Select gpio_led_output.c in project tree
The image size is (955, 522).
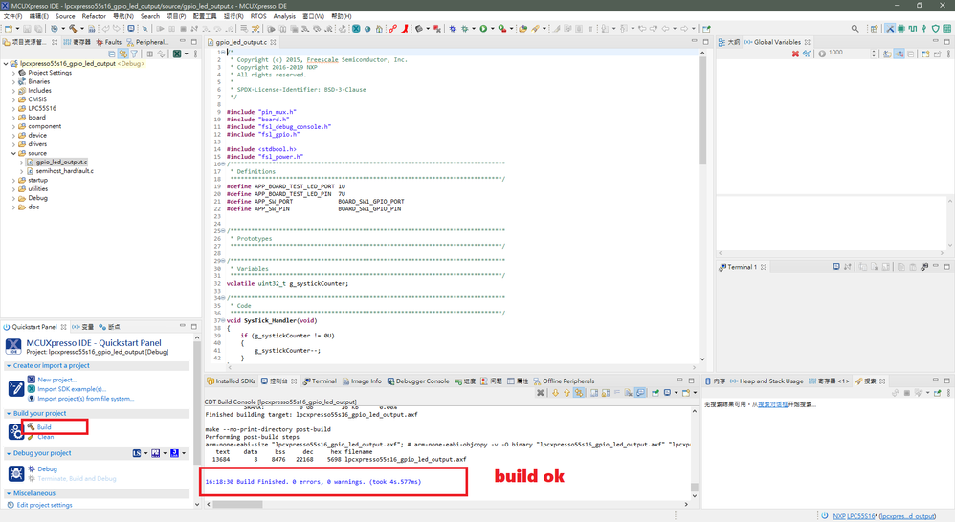click(x=61, y=163)
